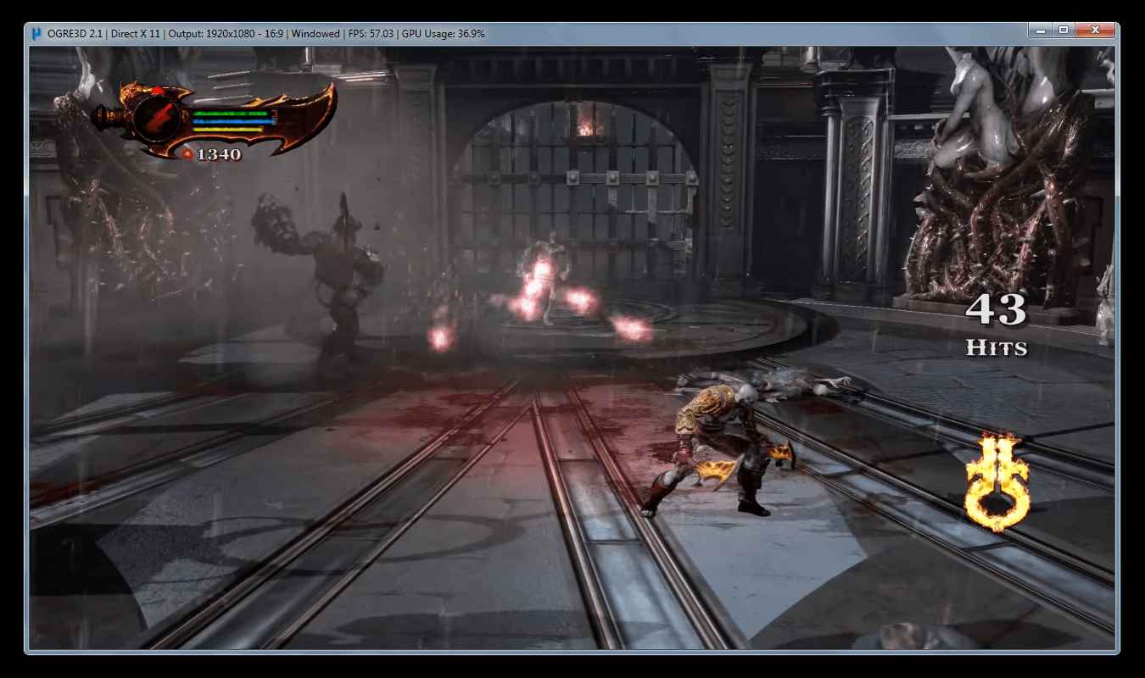Click the HITS combo label

(x=997, y=347)
